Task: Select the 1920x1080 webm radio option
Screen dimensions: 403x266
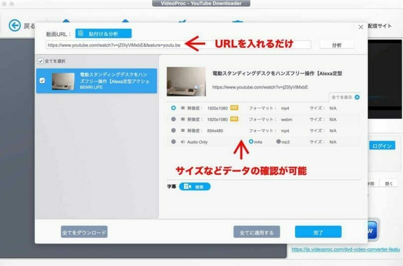Action: tap(174, 119)
